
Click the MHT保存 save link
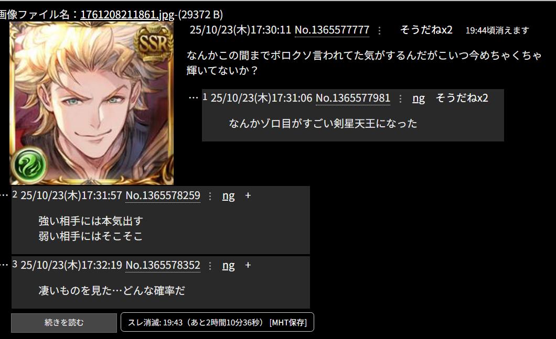(288, 323)
